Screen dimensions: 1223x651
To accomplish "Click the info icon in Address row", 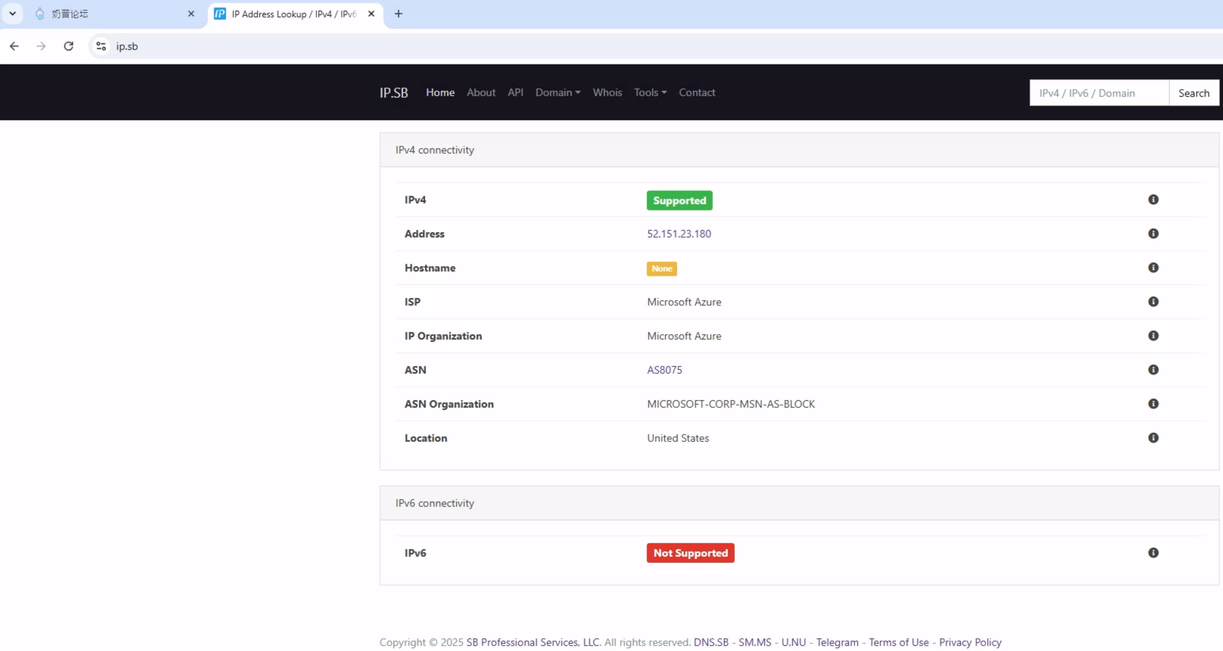I will click(x=1153, y=233).
